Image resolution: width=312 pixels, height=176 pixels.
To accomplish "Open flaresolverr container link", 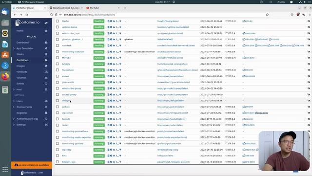I will pos(68,70).
